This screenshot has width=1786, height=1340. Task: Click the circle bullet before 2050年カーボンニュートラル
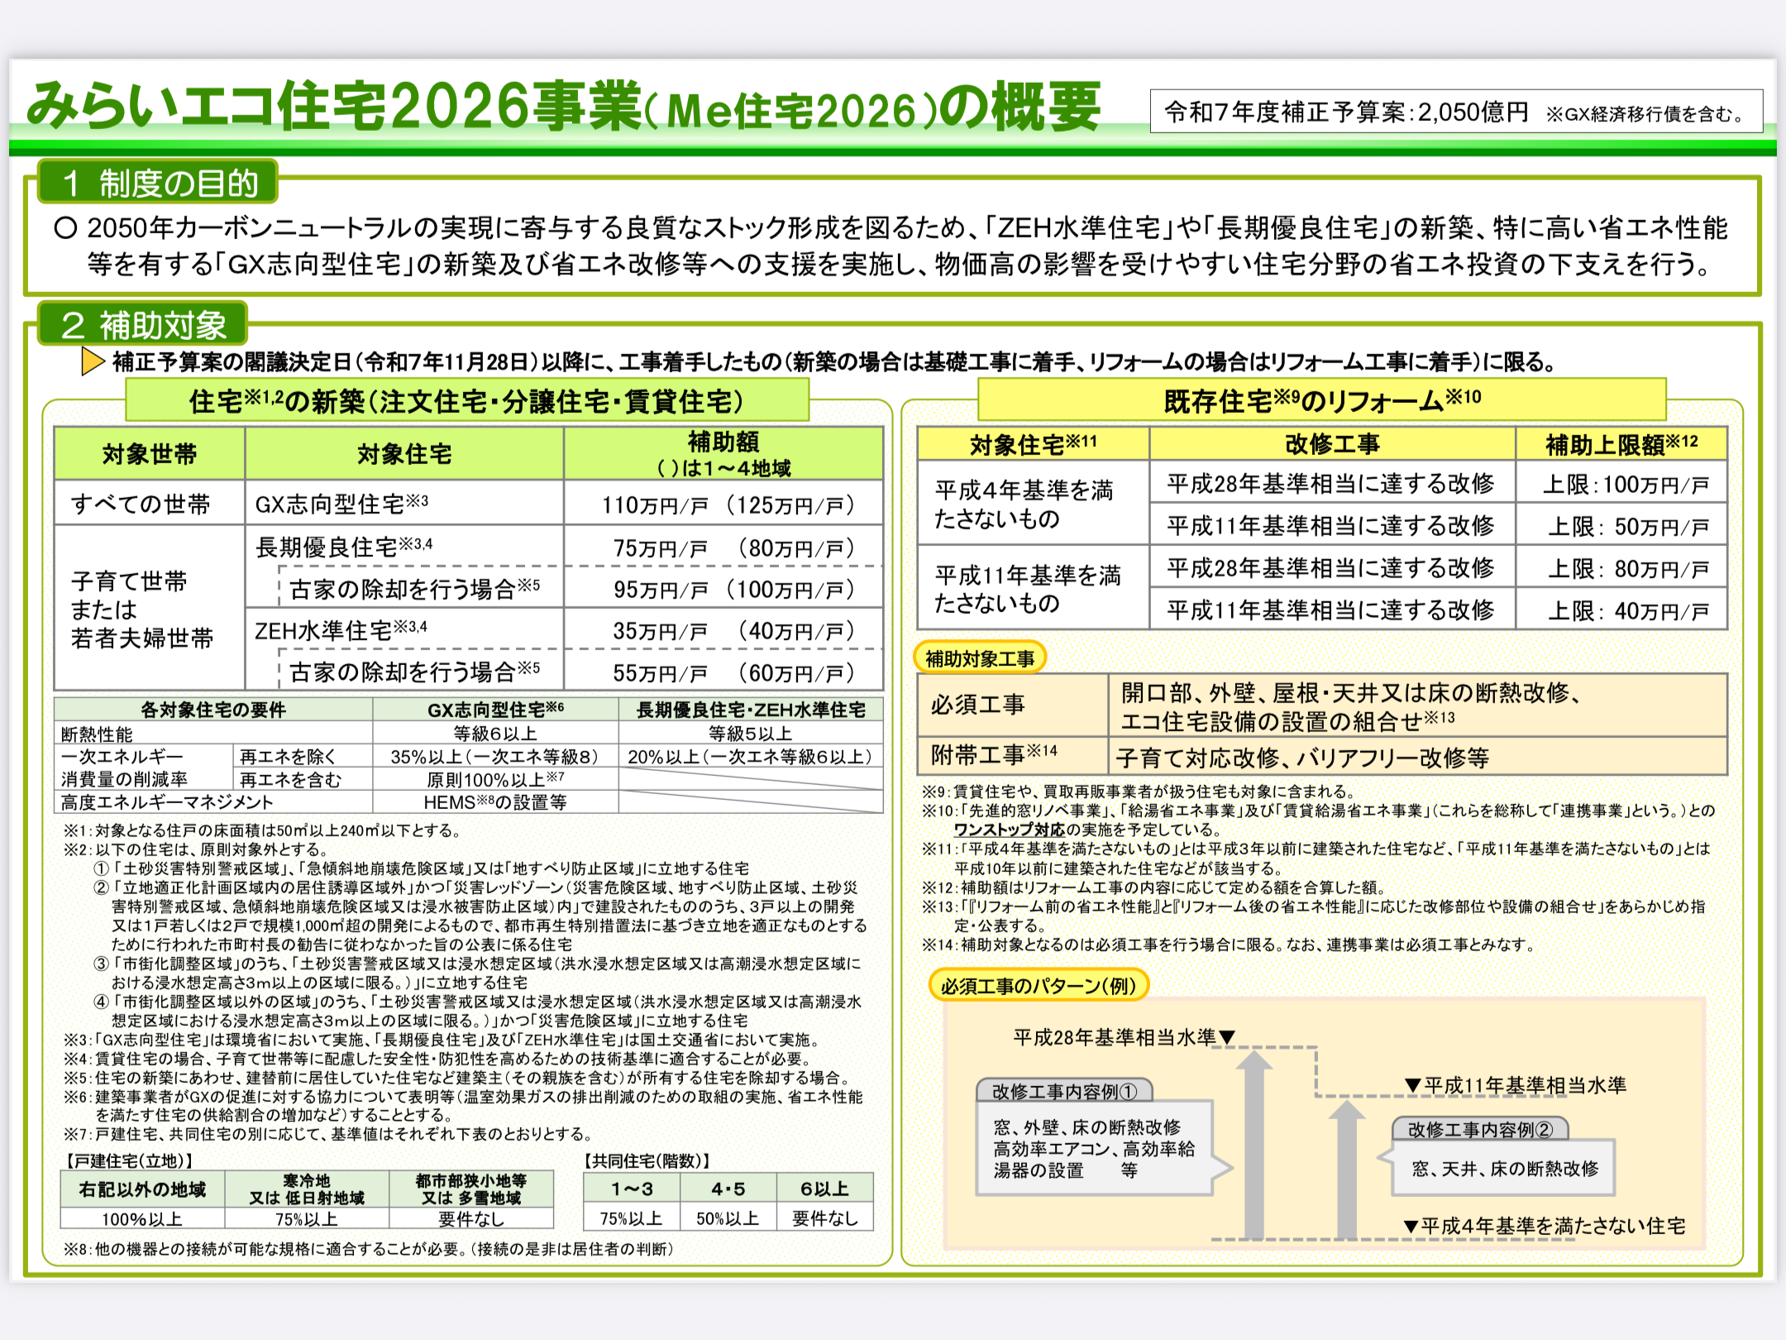coord(65,228)
